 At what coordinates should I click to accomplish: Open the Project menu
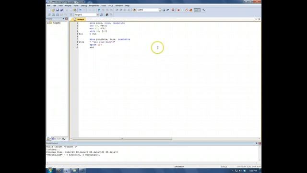click(68, 6)
